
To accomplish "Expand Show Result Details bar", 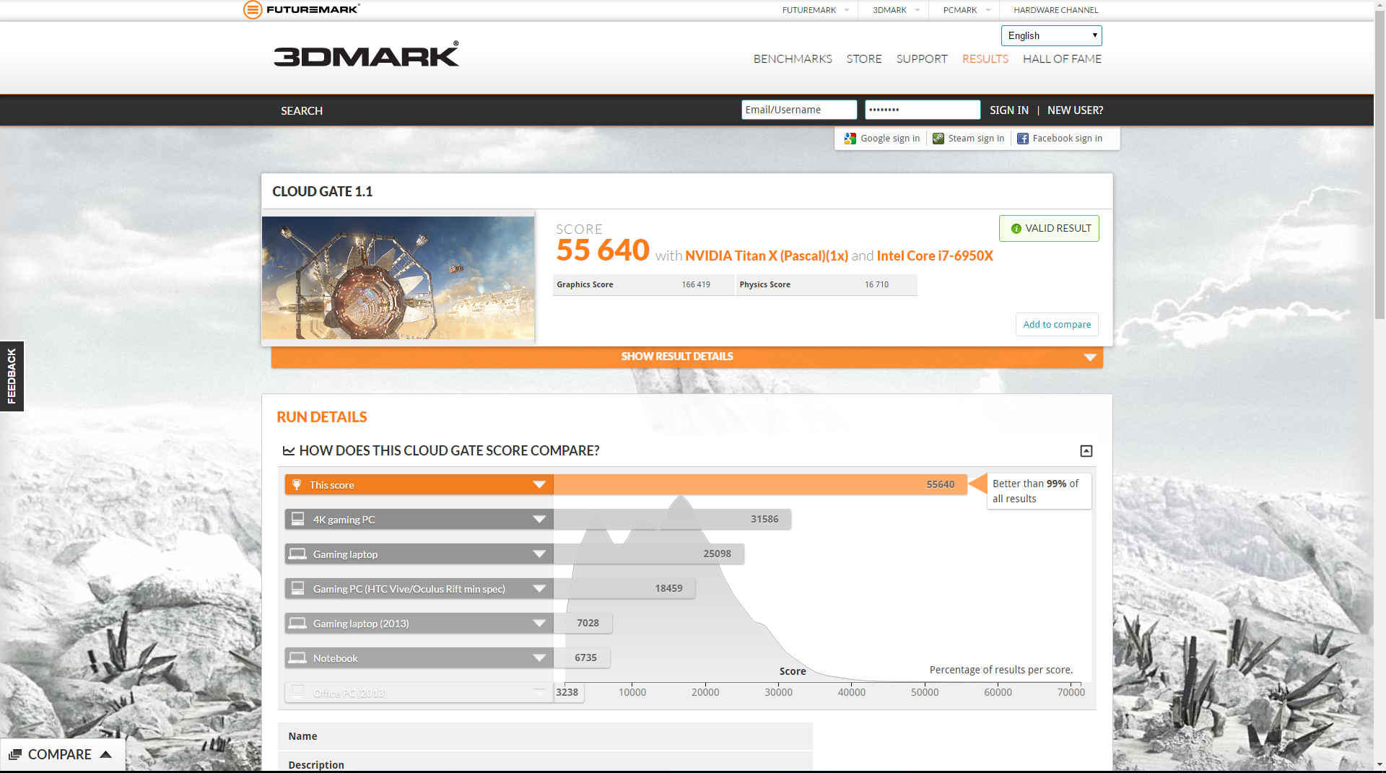I will [x=687, y=357].
